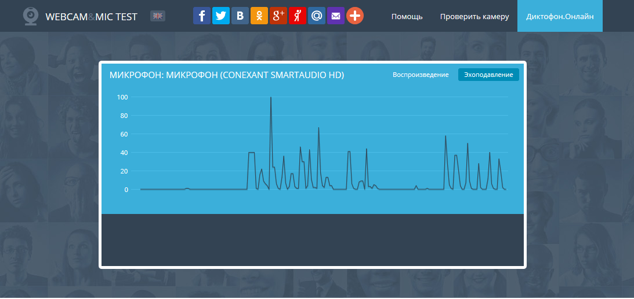This screenshot has height=299, width=634.
Task: Share via the Google+ icon
Action: (x=278, y=16)
